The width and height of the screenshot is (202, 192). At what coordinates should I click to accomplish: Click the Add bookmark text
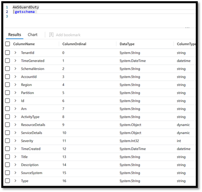pyautogui.click(x=68, y=35)
